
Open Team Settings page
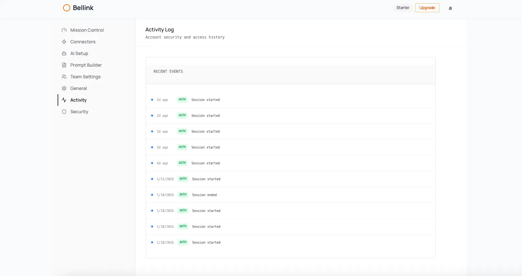[x=85, y=77]
